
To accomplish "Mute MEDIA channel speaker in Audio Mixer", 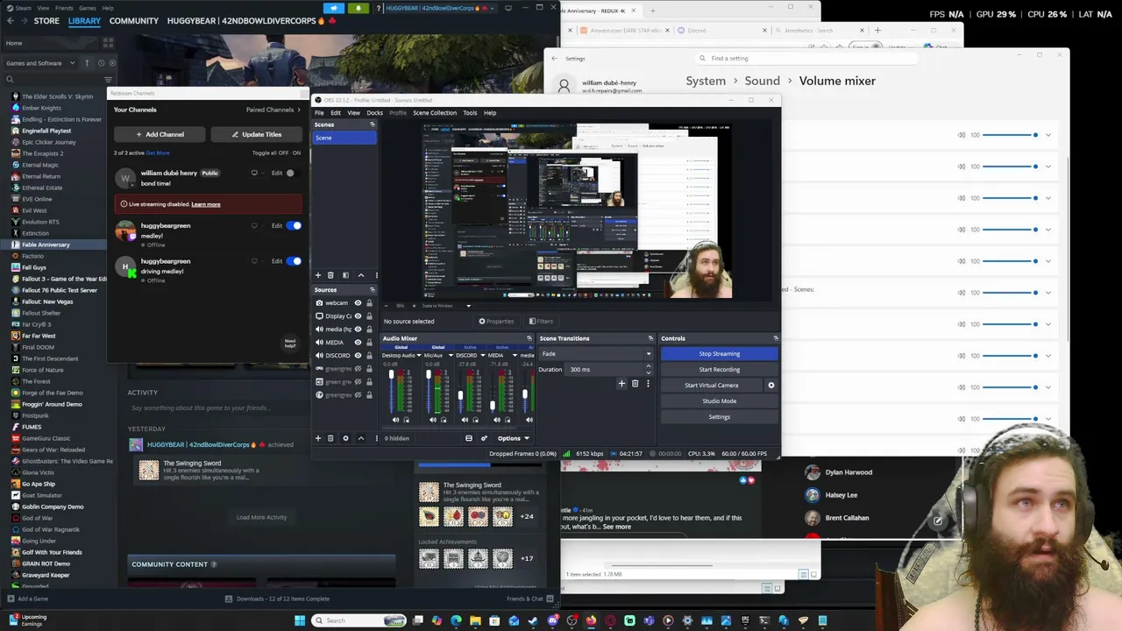I will 497,420.
